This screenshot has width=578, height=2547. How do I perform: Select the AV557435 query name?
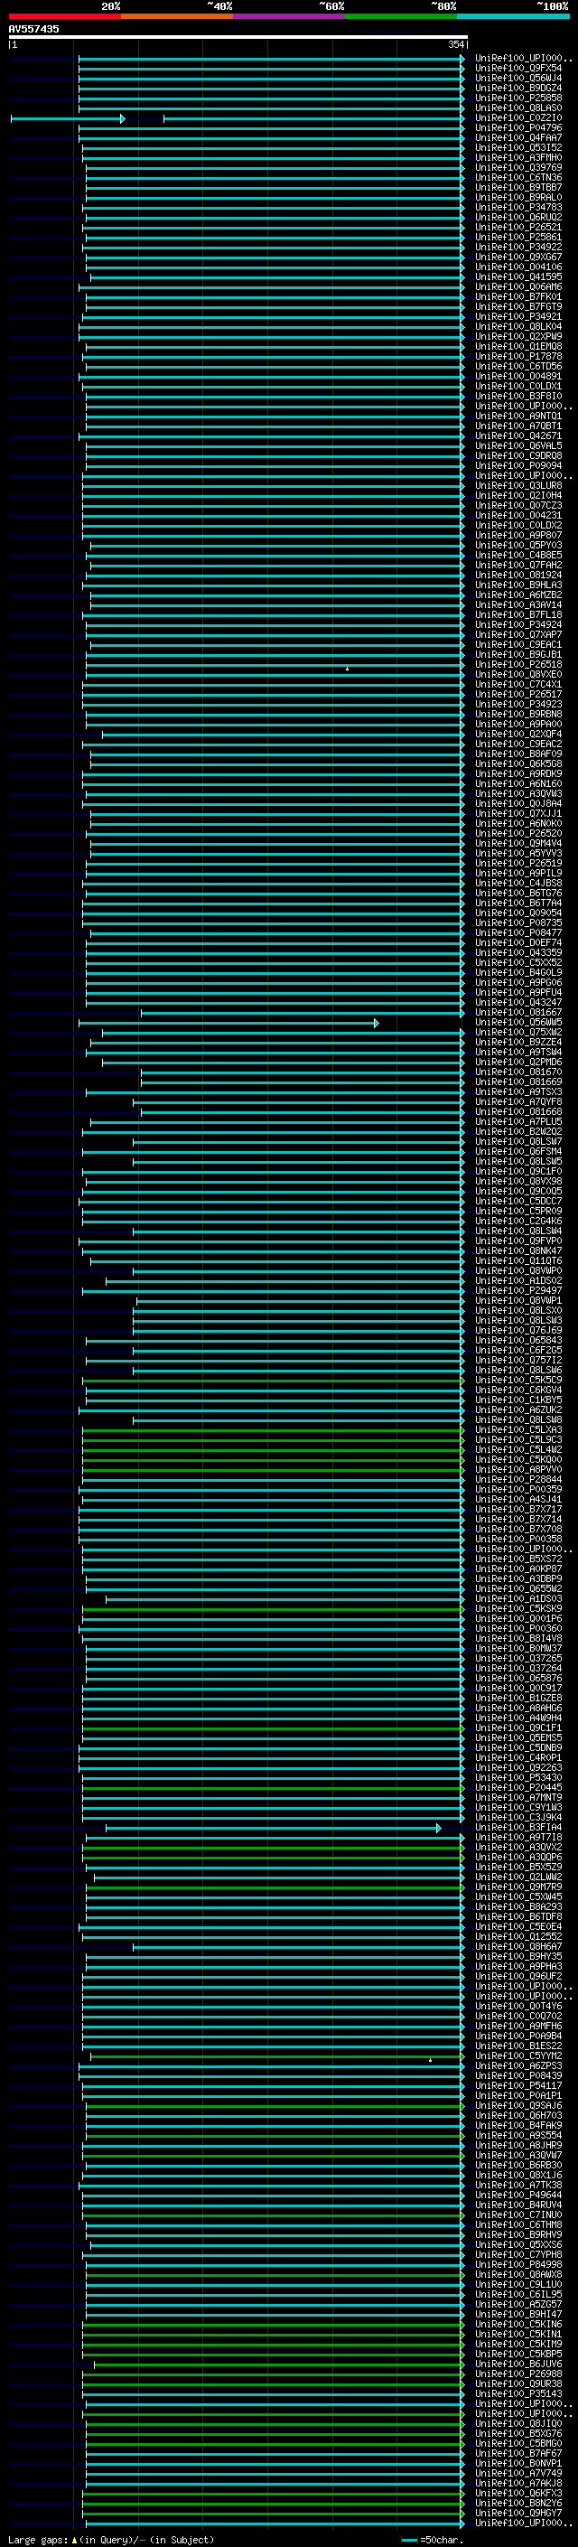pyautogui.click(x=33, y=30)
